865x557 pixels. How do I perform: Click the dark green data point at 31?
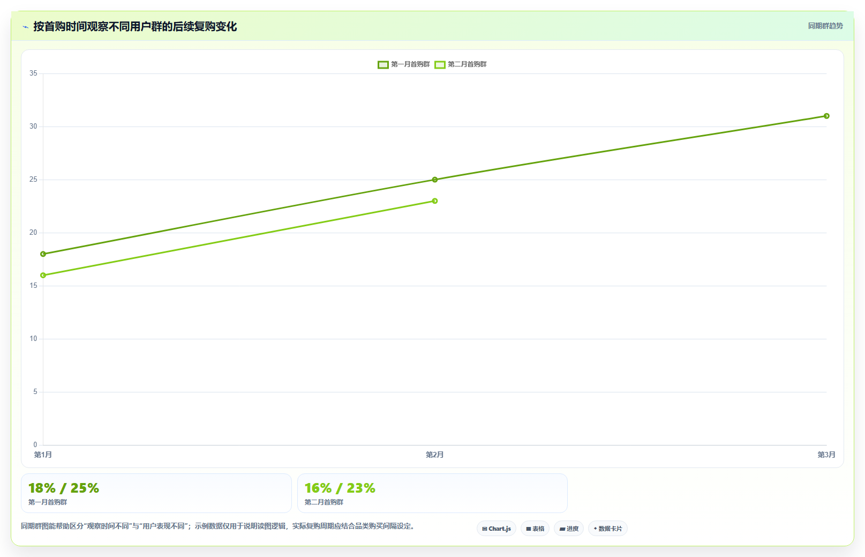[x=826, y=116]
